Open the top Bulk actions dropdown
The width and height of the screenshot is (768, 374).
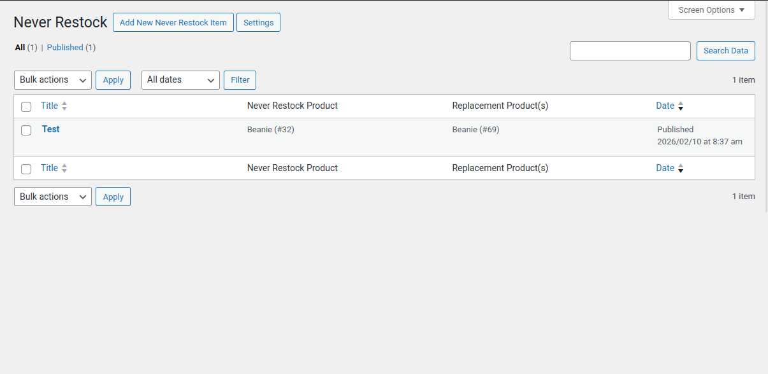(x=53, y=80)
